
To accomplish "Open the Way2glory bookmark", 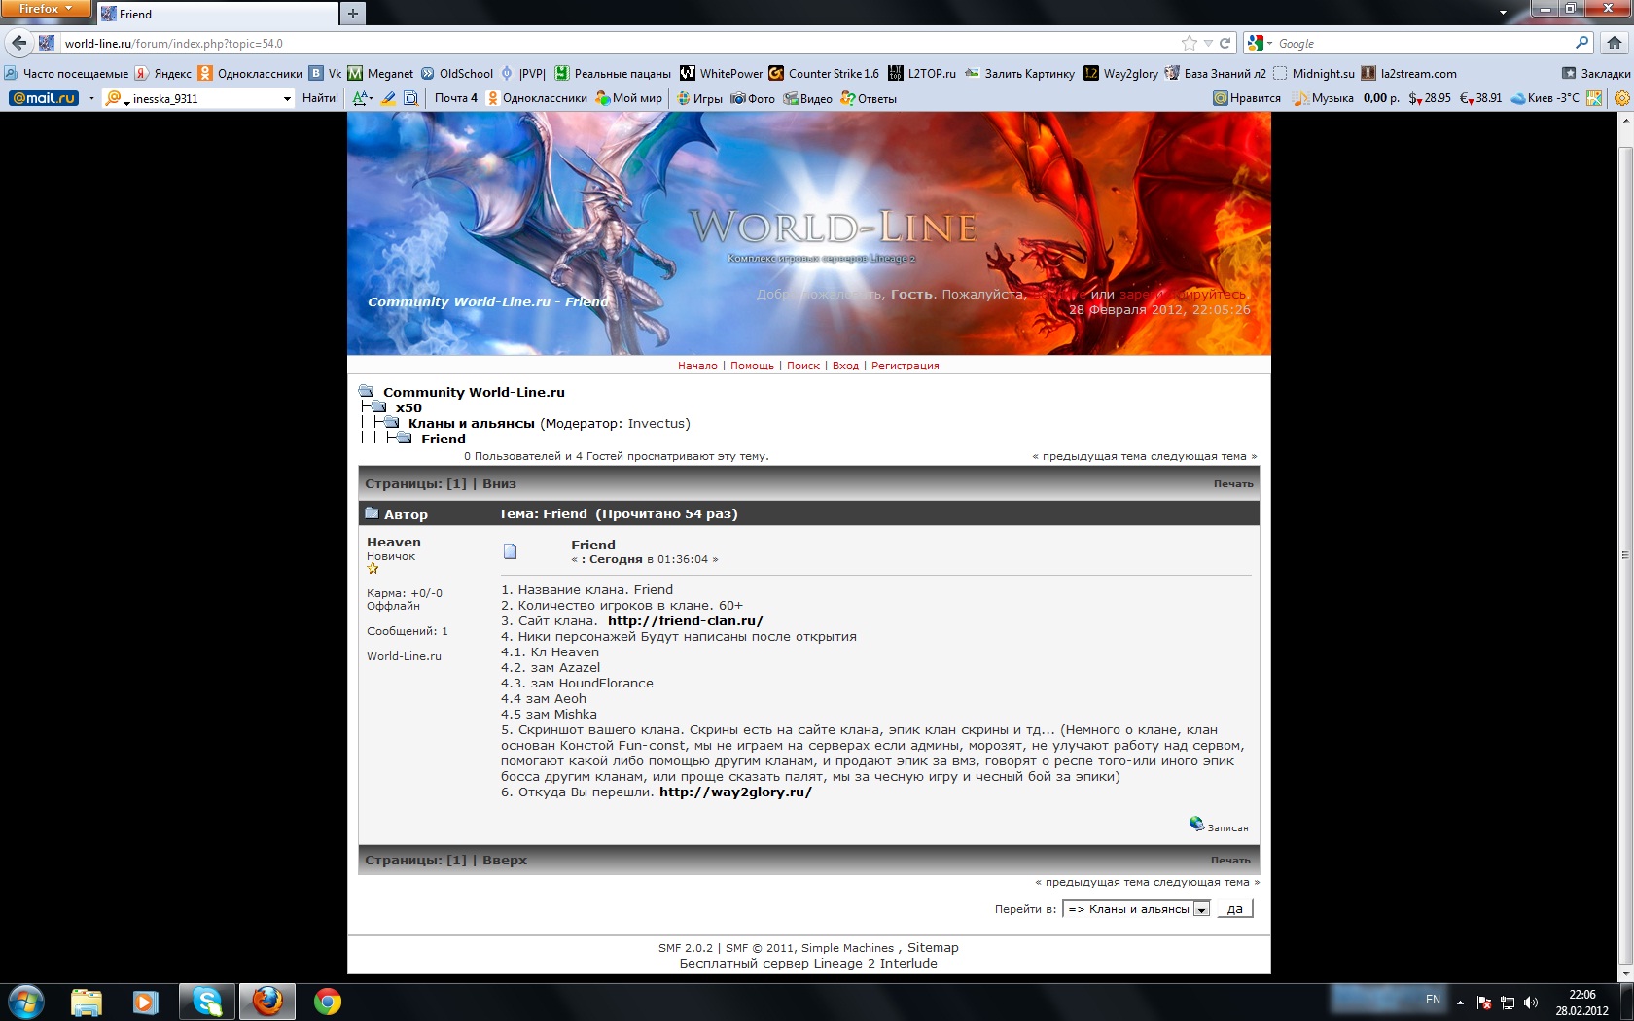I will click(x=1120, y=73).
